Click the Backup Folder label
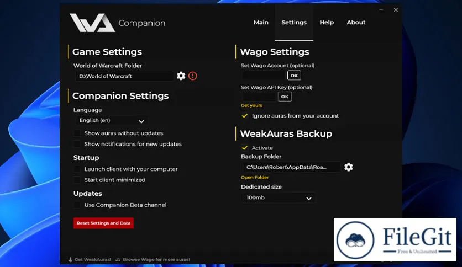Viewport: 462px width, 267px height. pos(261,157)
